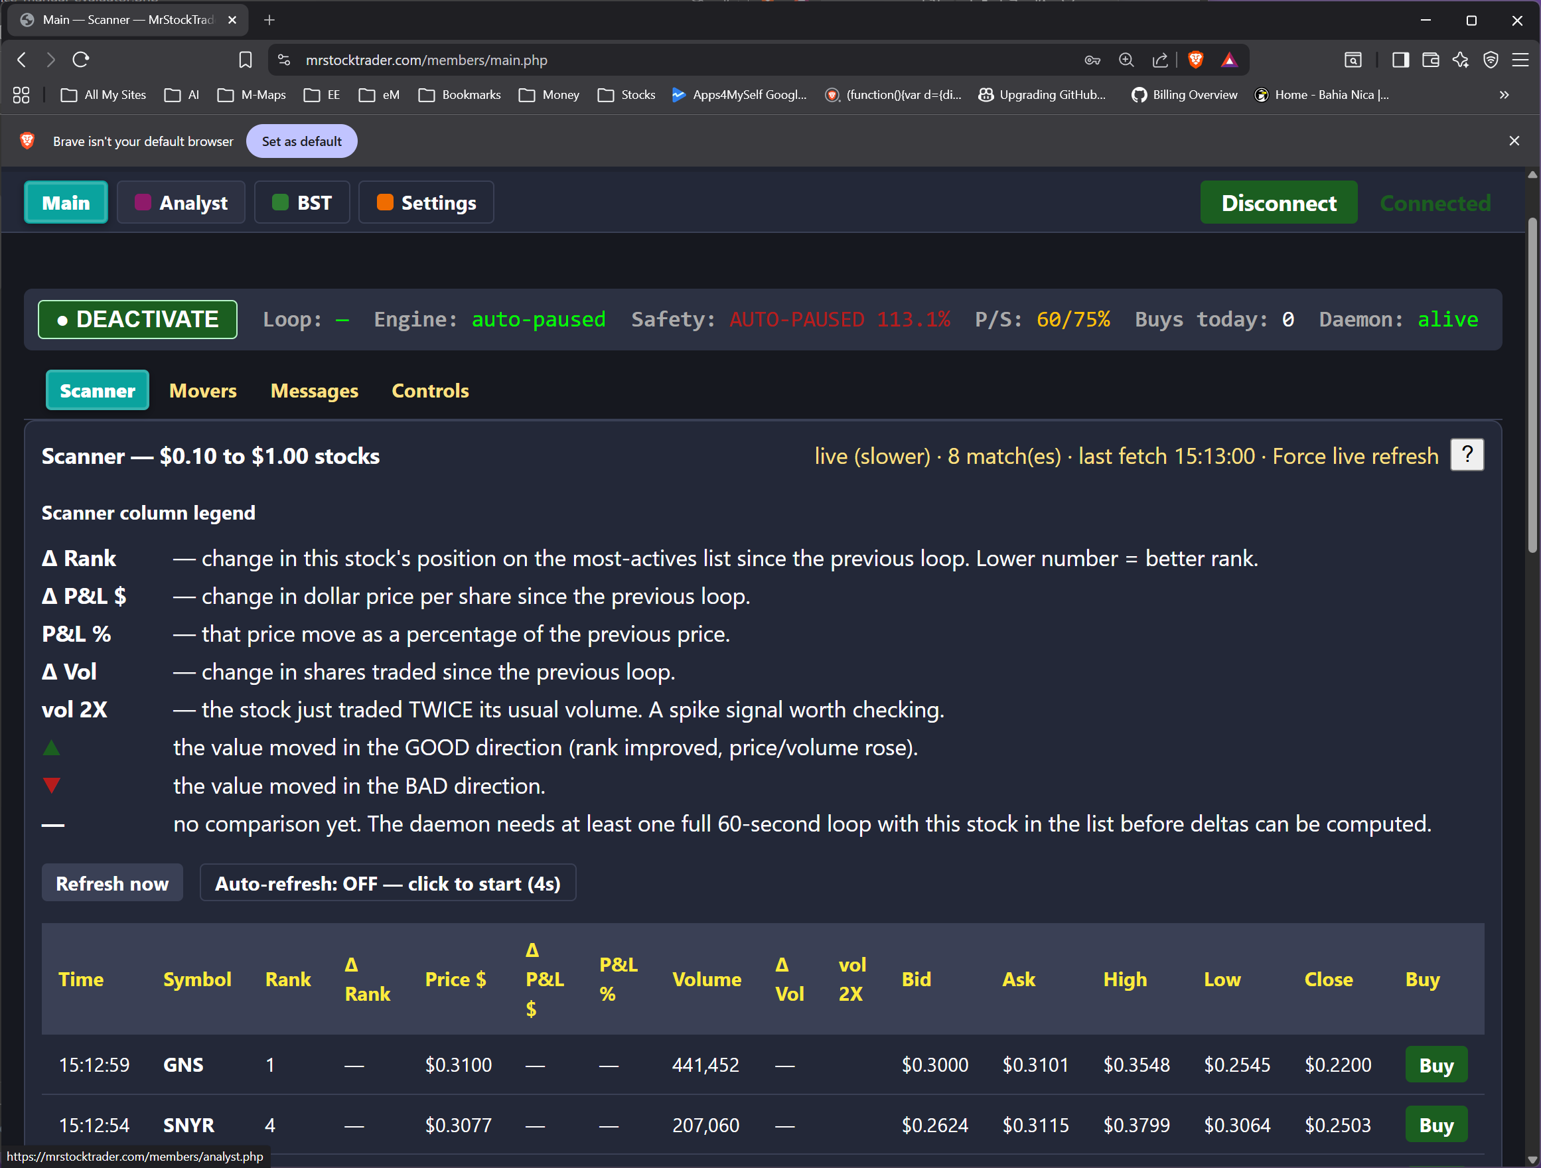Open the Controls sub-tab
Viewport: 1541px width, 1168px height.
[431, 391]
